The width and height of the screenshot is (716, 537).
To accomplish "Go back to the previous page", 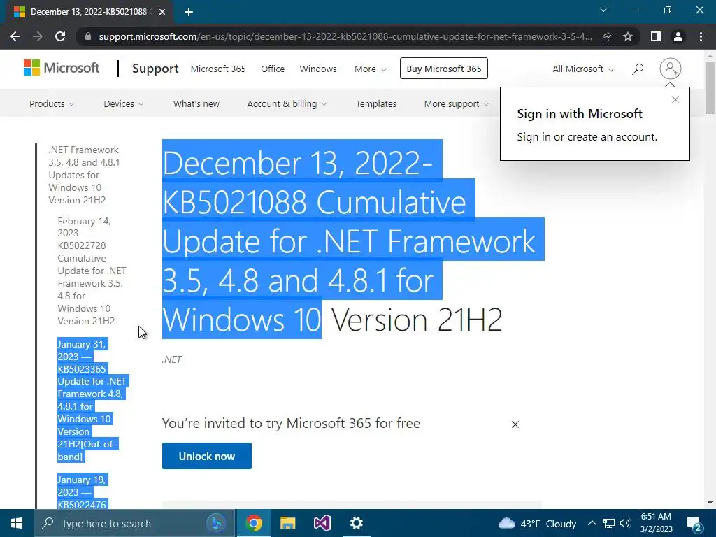I will (x=15, y=36).
